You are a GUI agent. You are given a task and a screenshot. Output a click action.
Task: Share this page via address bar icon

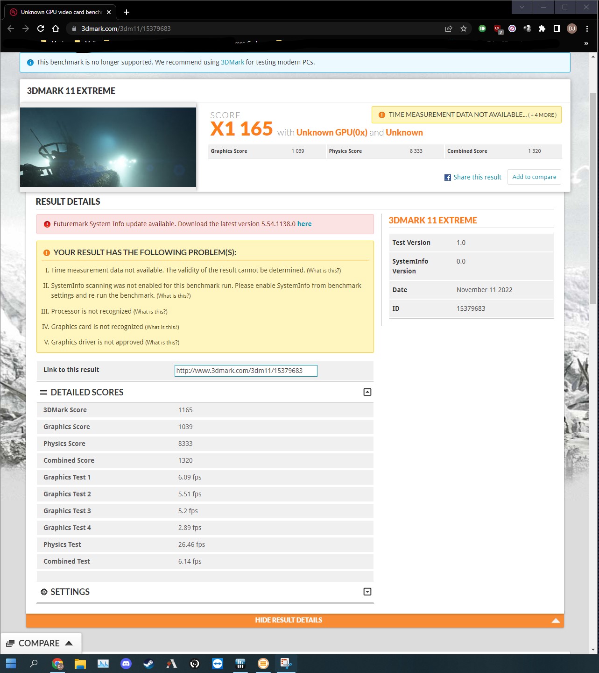449,29
